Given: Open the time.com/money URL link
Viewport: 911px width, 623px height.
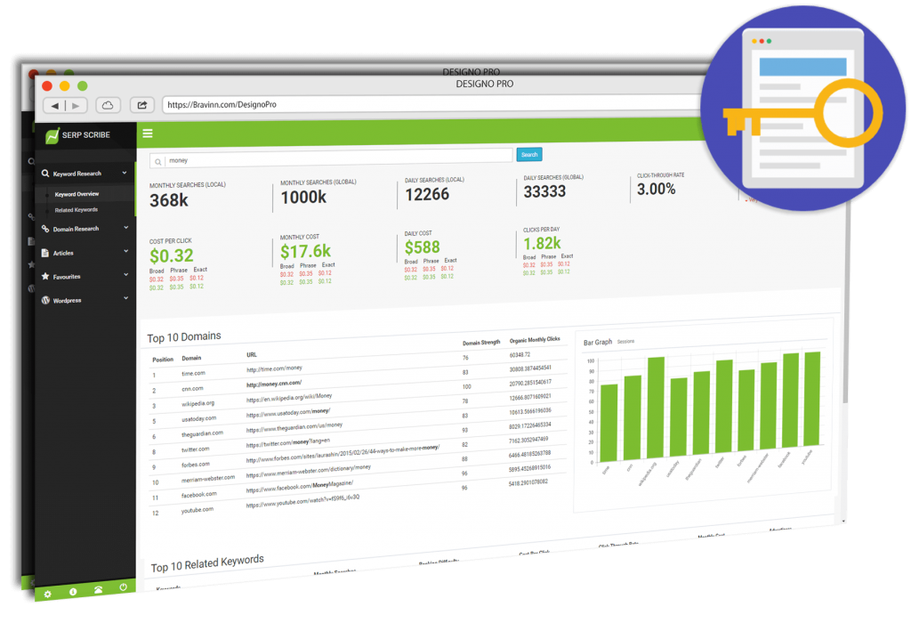Looking at the screenshot, I should click(x=276, y=368).
